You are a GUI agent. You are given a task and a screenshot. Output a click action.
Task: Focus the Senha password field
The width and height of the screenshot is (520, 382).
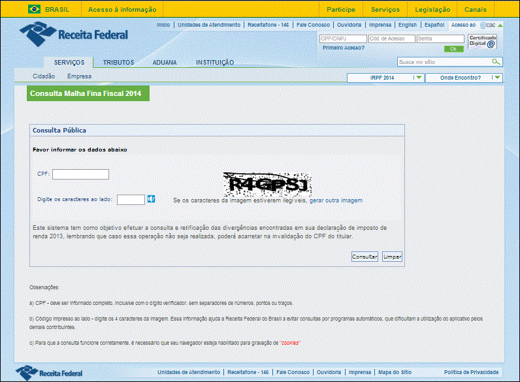pyautogui.click(x=440, y=39)
